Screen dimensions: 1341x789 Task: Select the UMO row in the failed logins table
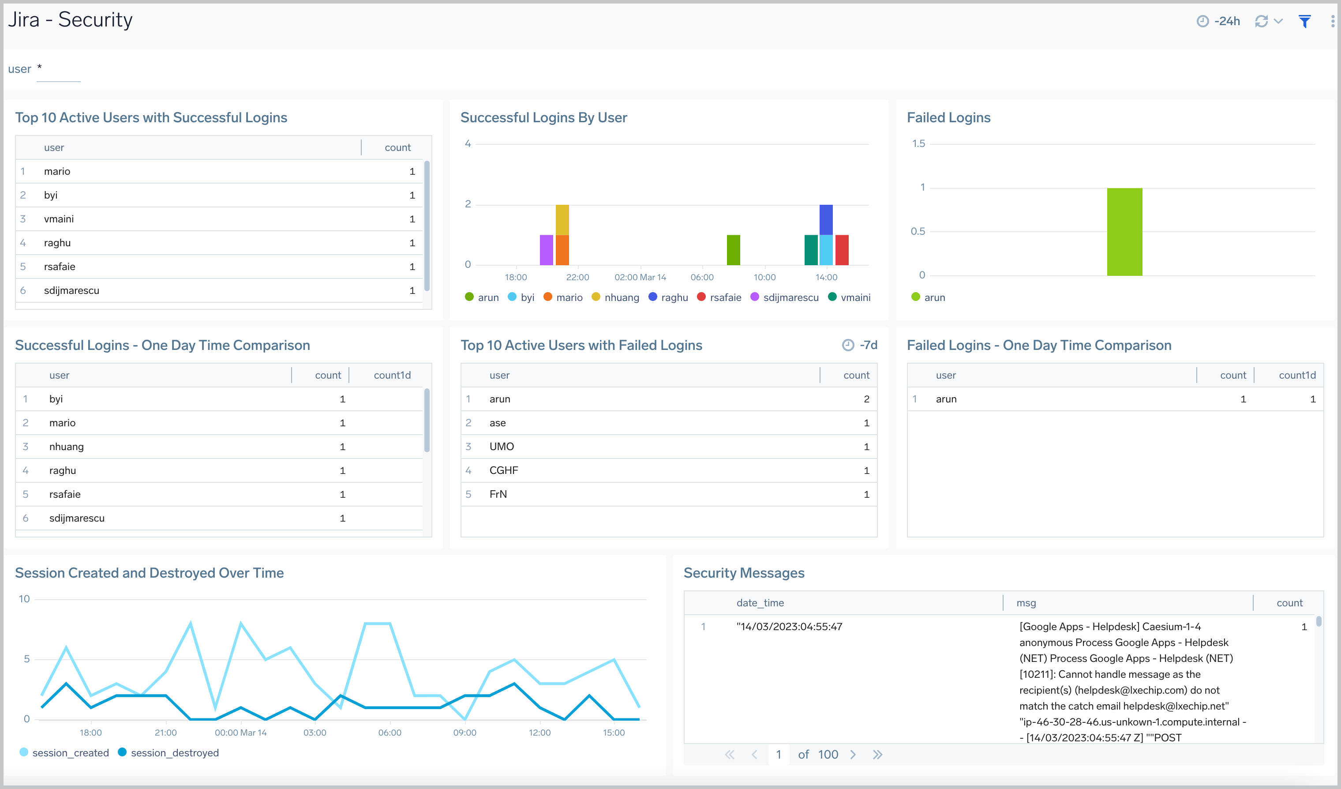(x=668, y=447)
